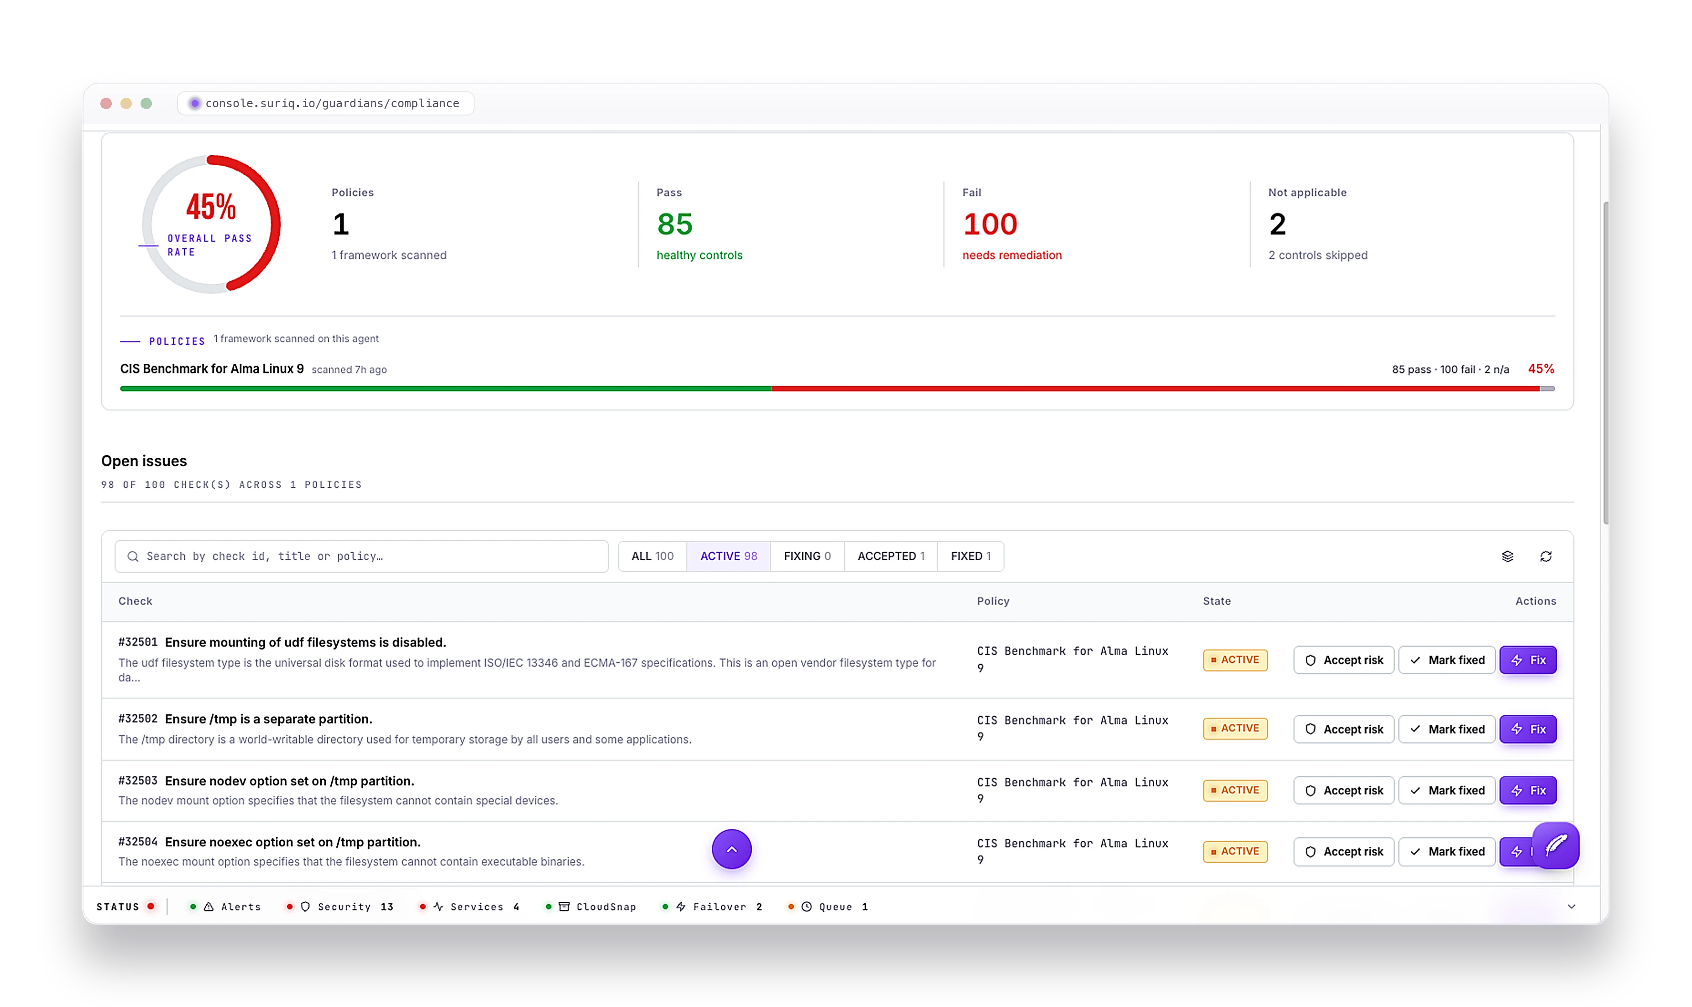Fix the /tmp separate partition check

pyautogui.click(x=1528, y=729)
